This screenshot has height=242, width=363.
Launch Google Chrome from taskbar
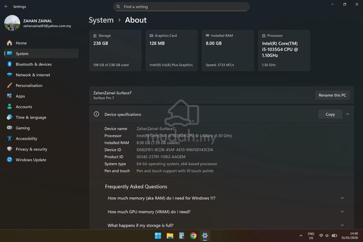(x=193, y=236)
